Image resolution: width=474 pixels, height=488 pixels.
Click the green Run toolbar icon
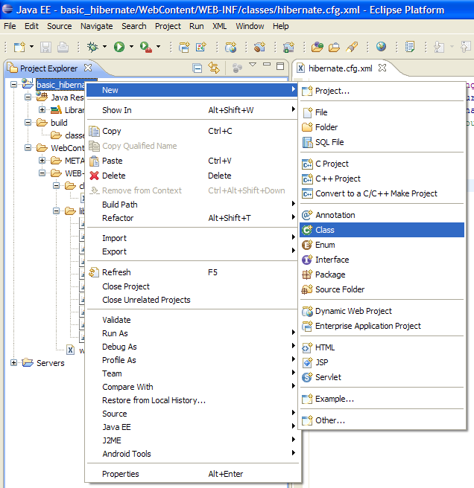(x=118, y=47)
